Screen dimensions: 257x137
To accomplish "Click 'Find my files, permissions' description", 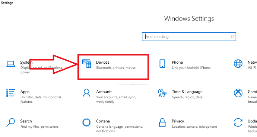I will pos(39,127).
